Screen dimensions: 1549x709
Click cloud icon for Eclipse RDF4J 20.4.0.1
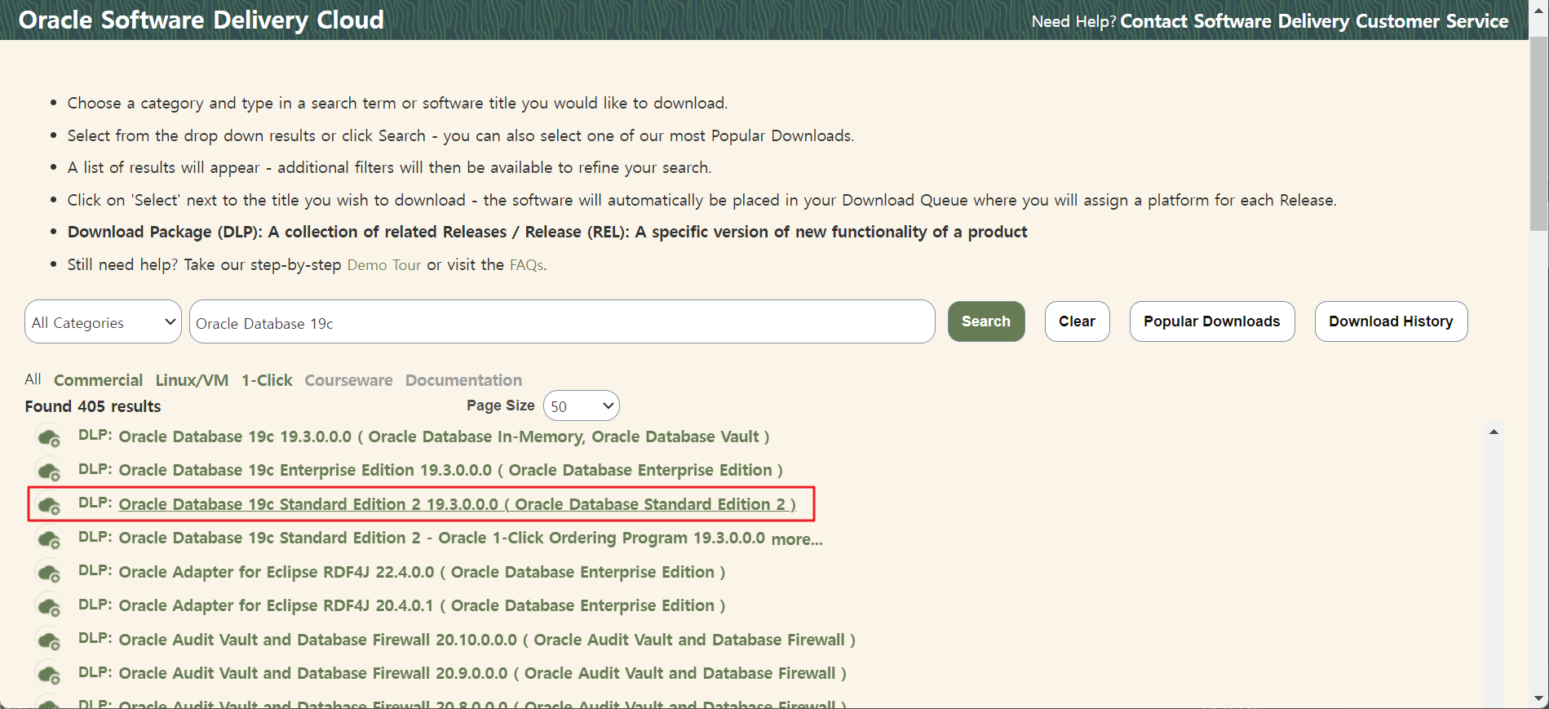(x=50, y=607)
